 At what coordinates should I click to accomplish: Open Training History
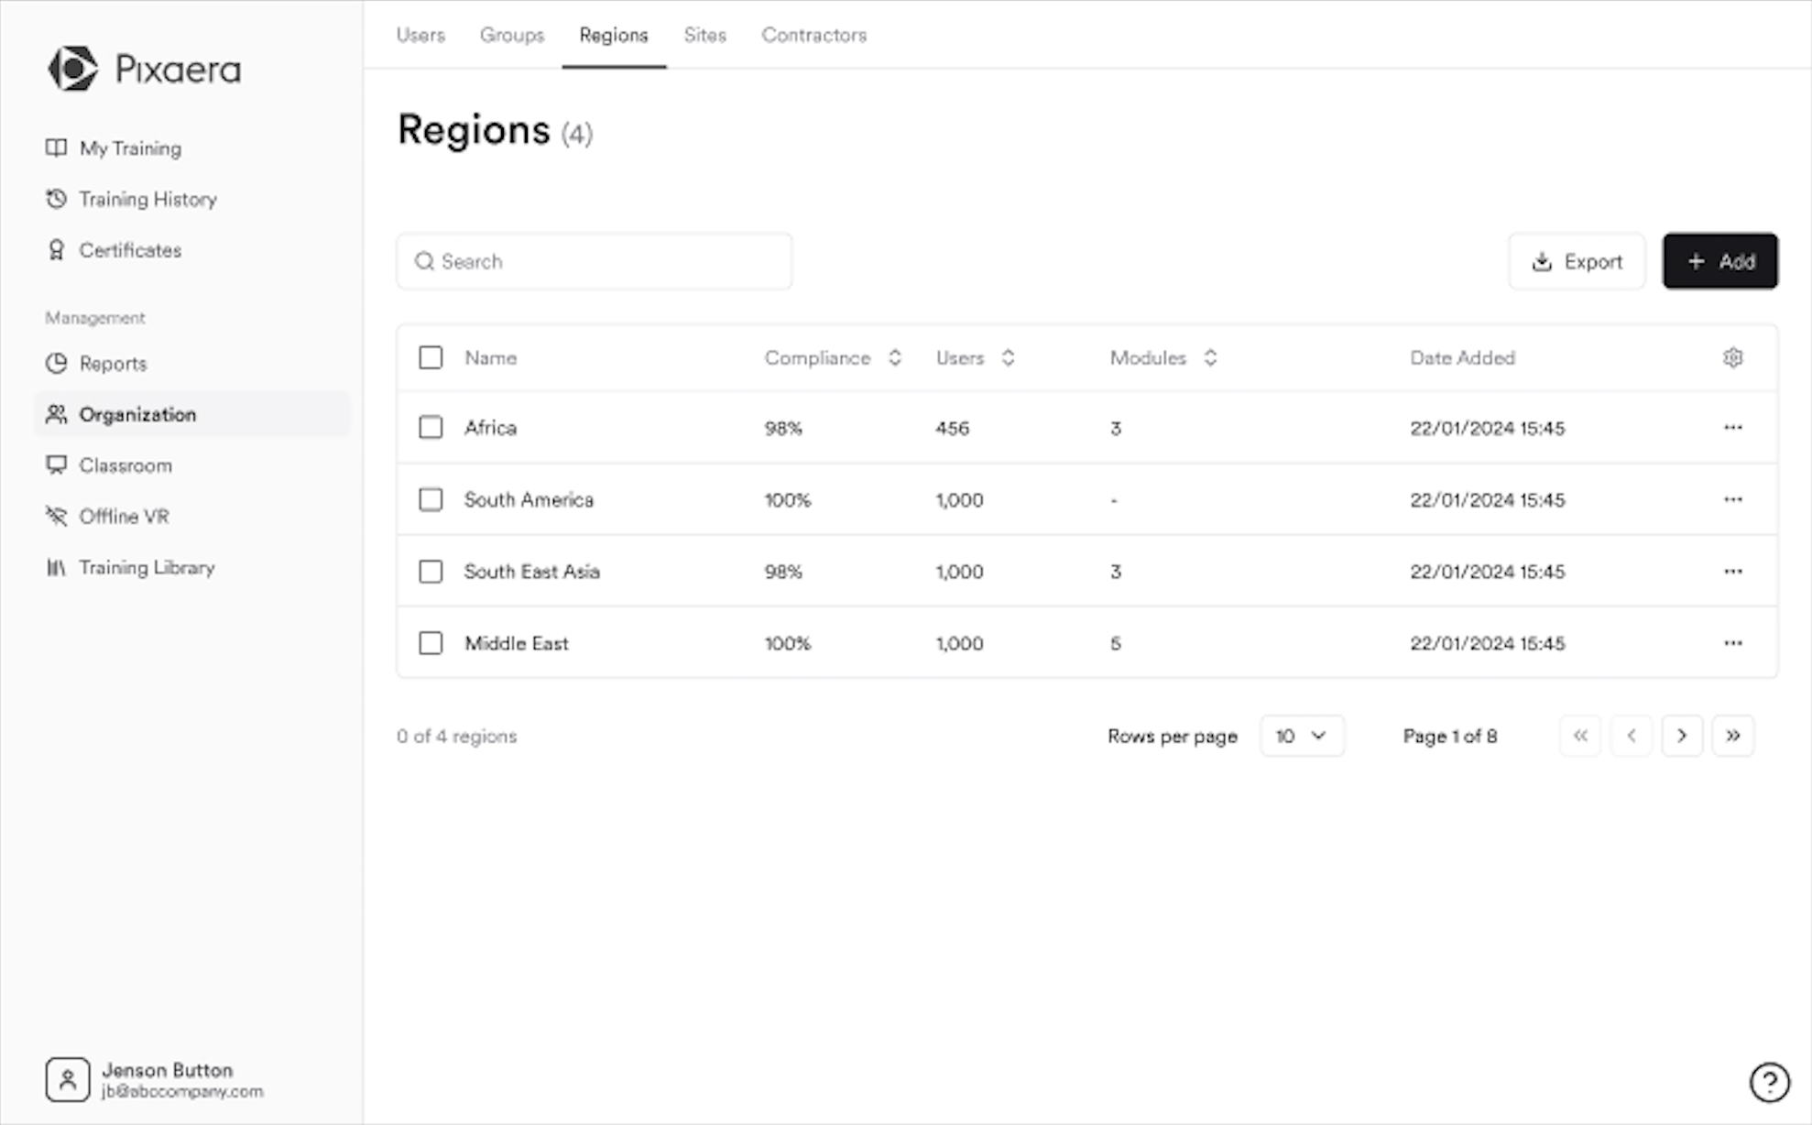pyautogui.click(x=147, y=199)
